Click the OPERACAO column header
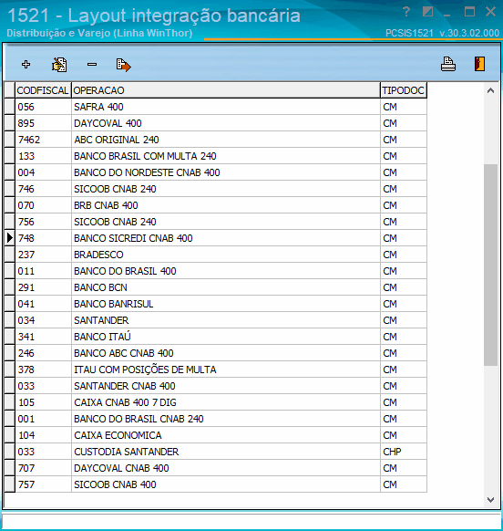This screenshot has height=531, width=503. (x=226, y=90)
